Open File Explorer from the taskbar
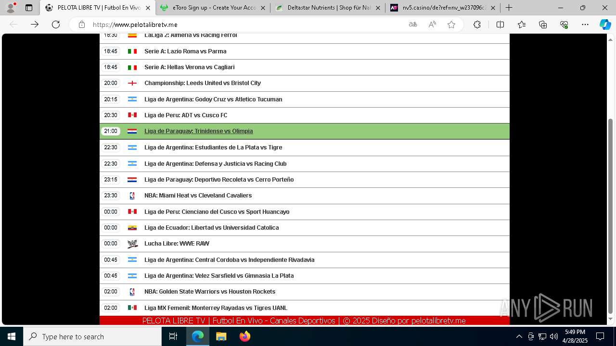 point(221,336)
